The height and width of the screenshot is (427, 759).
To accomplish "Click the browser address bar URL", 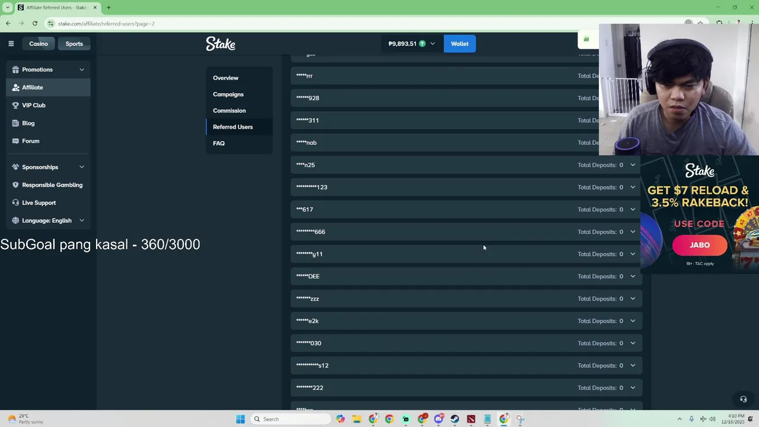I will click(x=106, y=24).
